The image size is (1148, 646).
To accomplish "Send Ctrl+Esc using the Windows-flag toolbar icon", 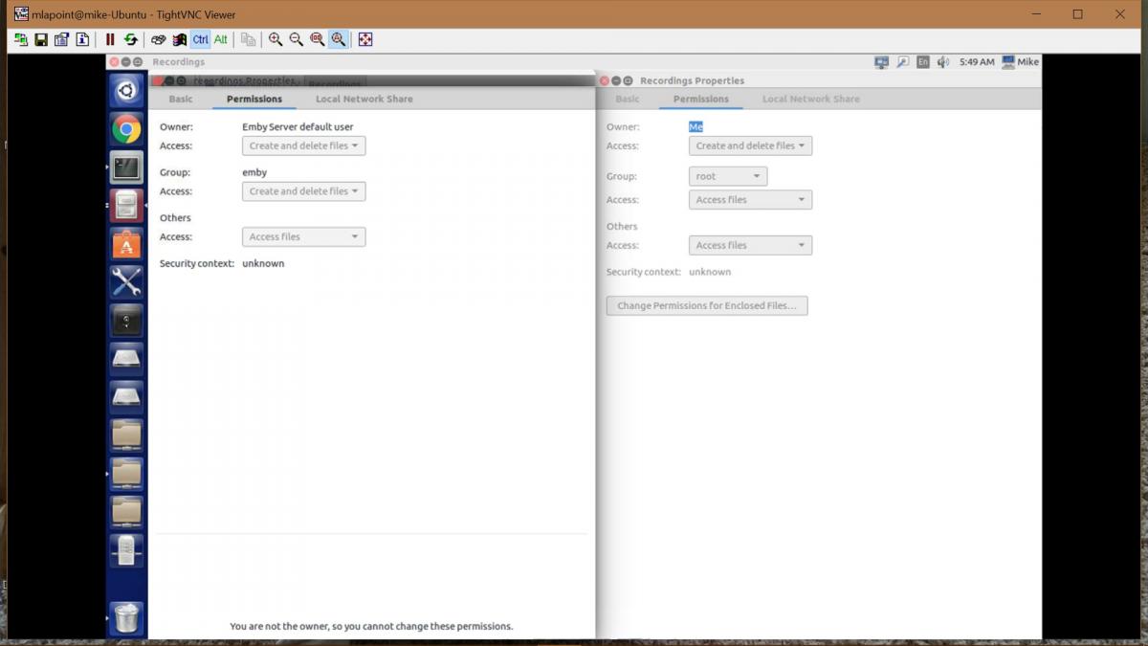I will pos(179,39).
